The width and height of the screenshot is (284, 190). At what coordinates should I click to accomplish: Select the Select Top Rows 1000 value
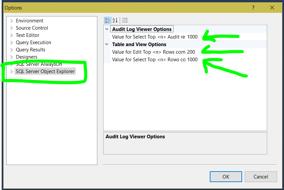coord(192,59)
